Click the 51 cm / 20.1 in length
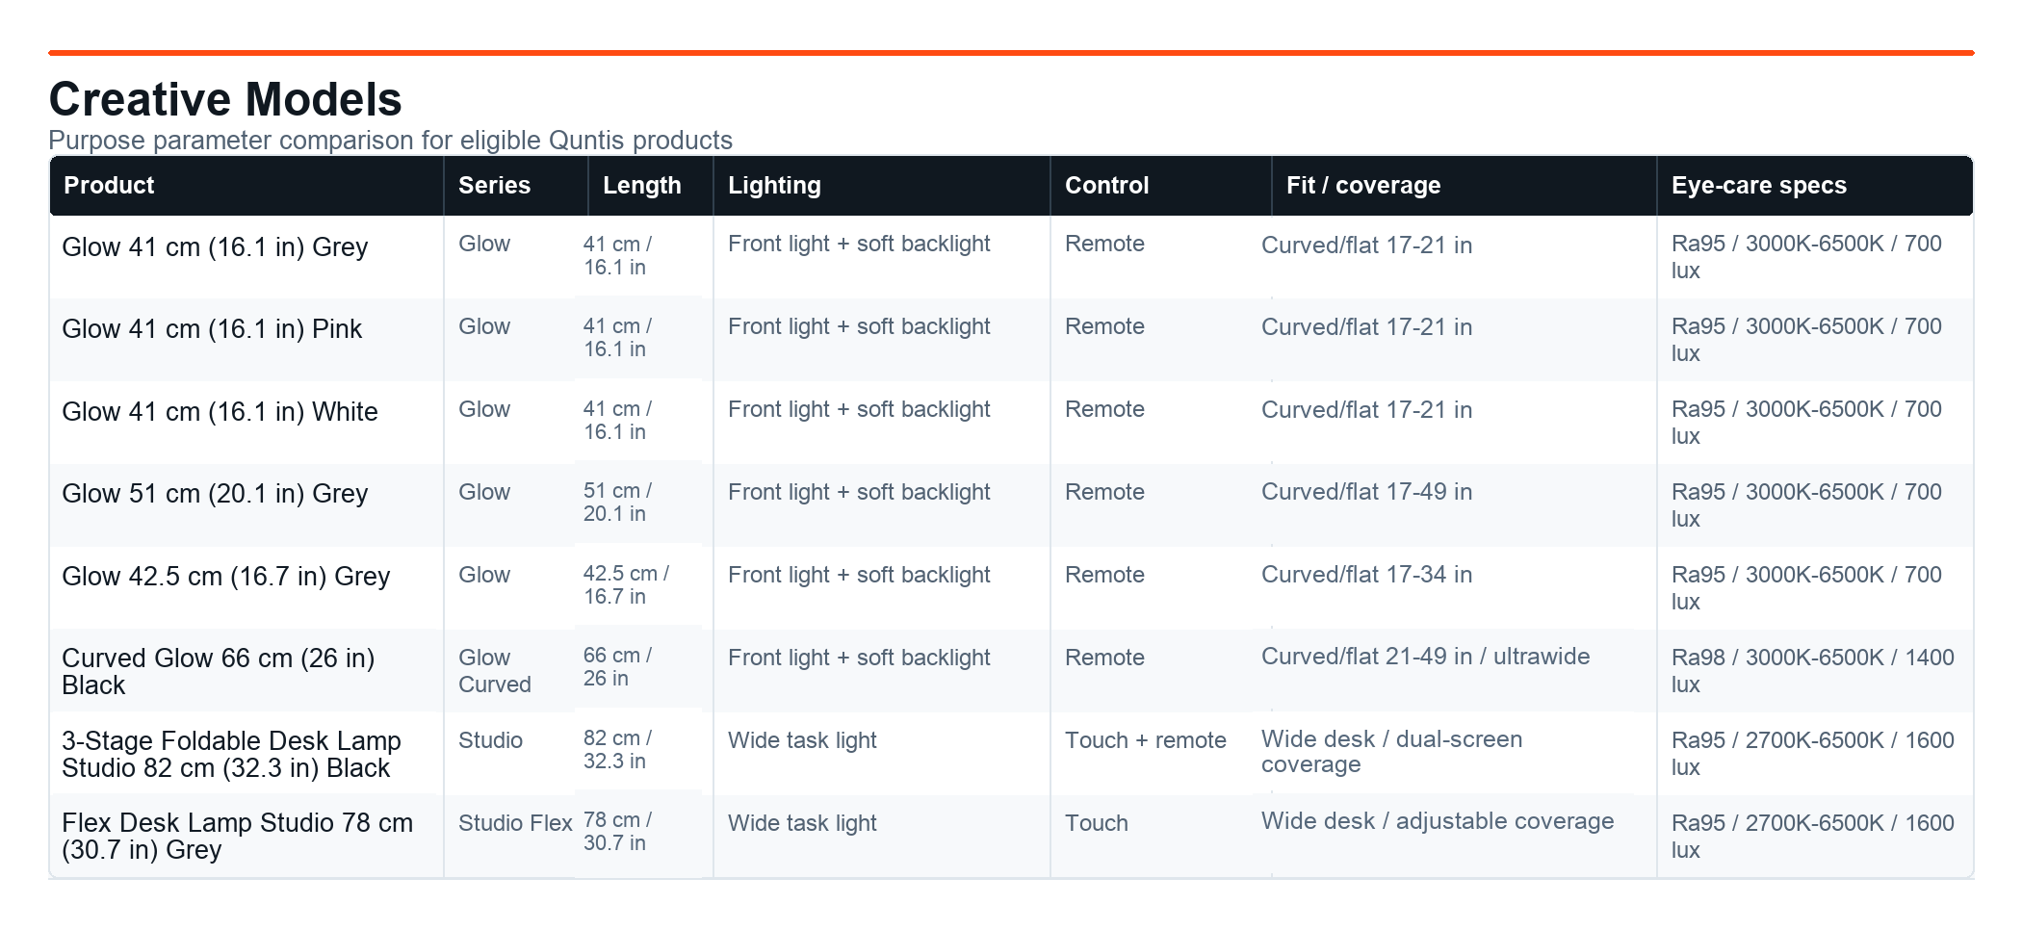The width and height of the screenshot is (2022, 930). (617, 503)
